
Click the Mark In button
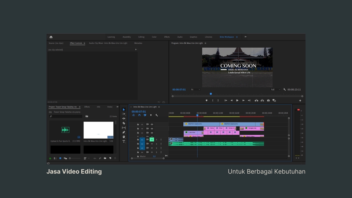(x=213, y=100)
